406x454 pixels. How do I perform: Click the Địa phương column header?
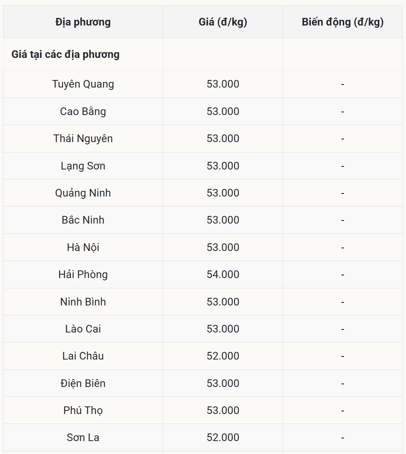(83, 22)
